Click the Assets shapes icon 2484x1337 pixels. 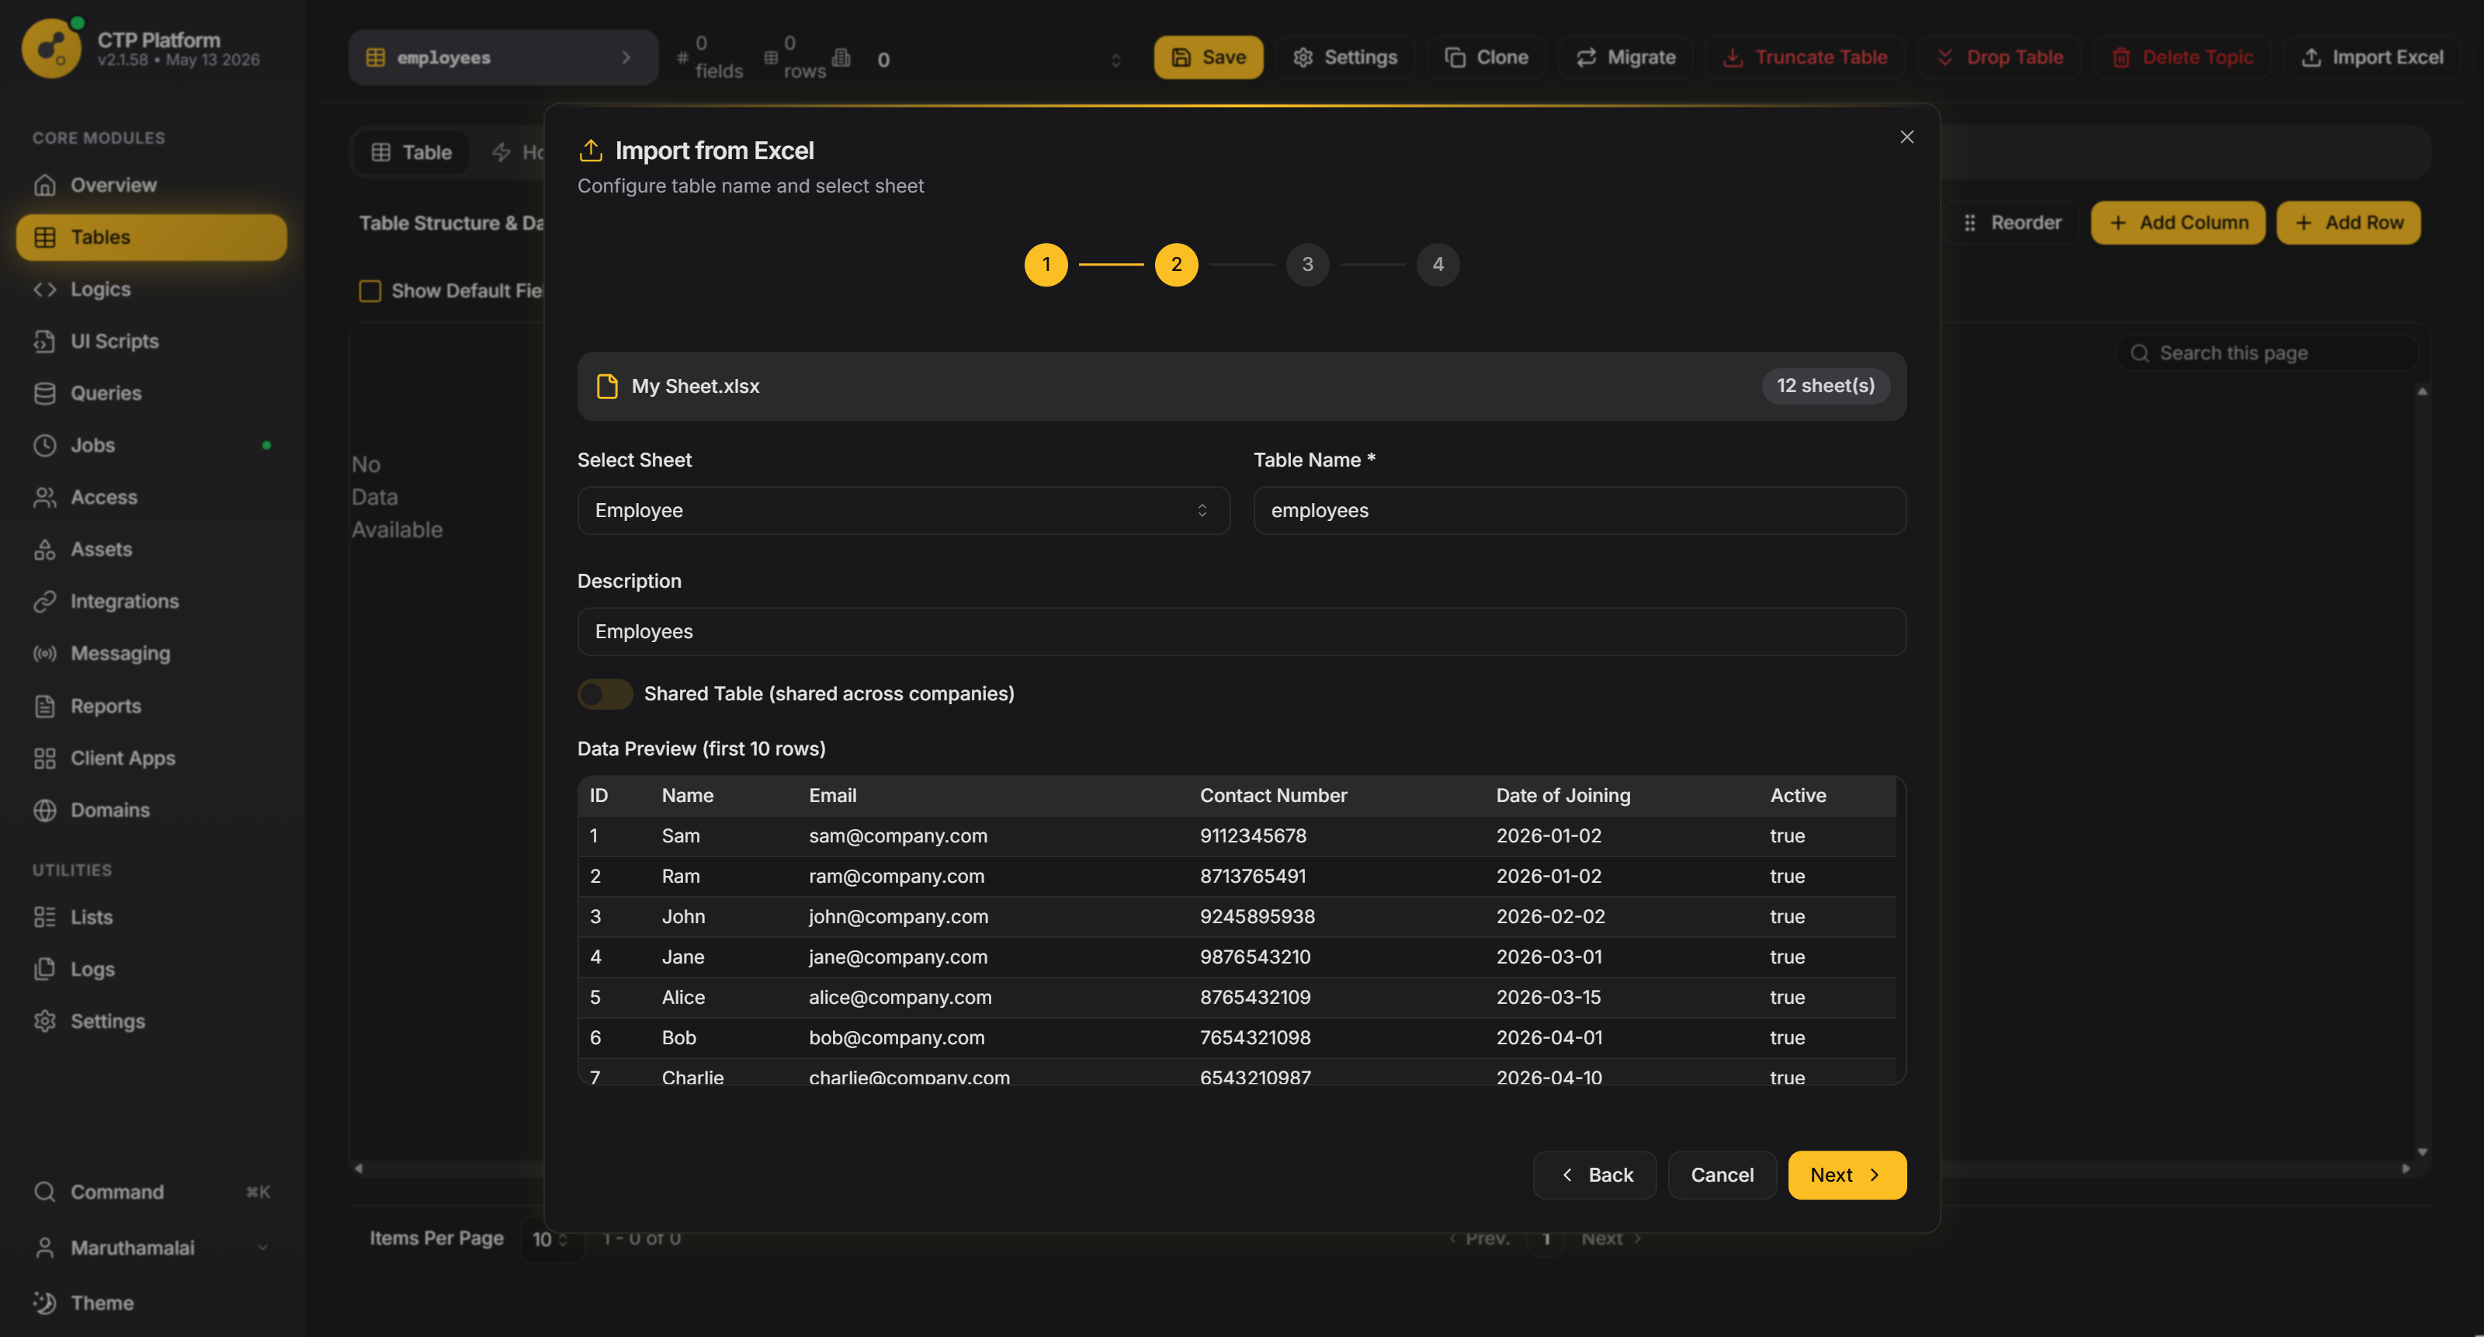pyautogui.click(x=44, y=549)
